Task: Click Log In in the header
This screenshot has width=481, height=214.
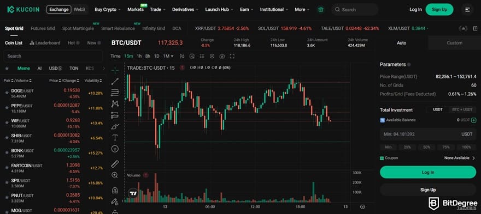Action: 415,9
